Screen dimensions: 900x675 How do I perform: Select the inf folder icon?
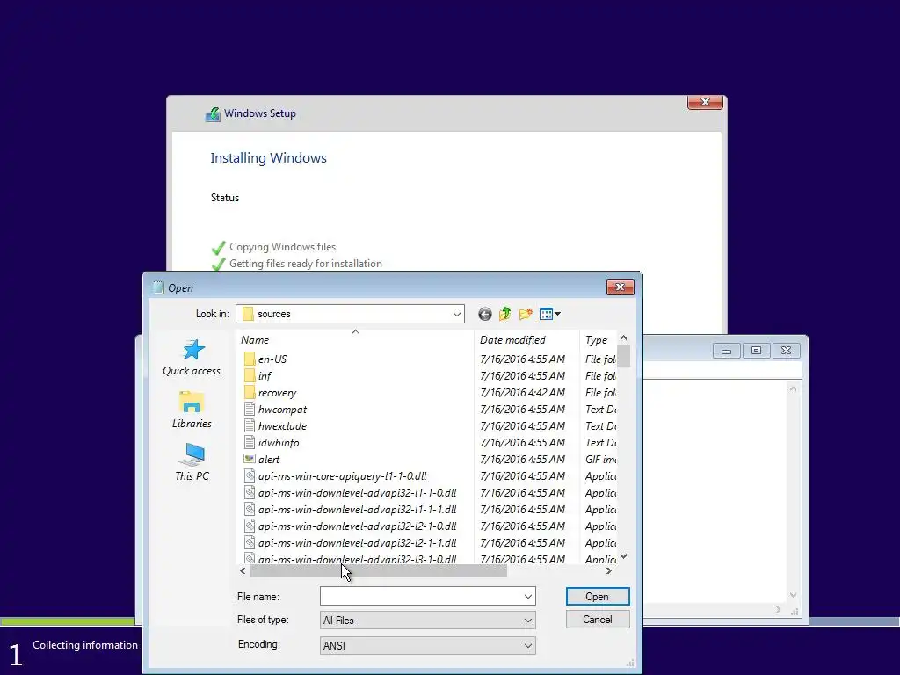point(249,376)
